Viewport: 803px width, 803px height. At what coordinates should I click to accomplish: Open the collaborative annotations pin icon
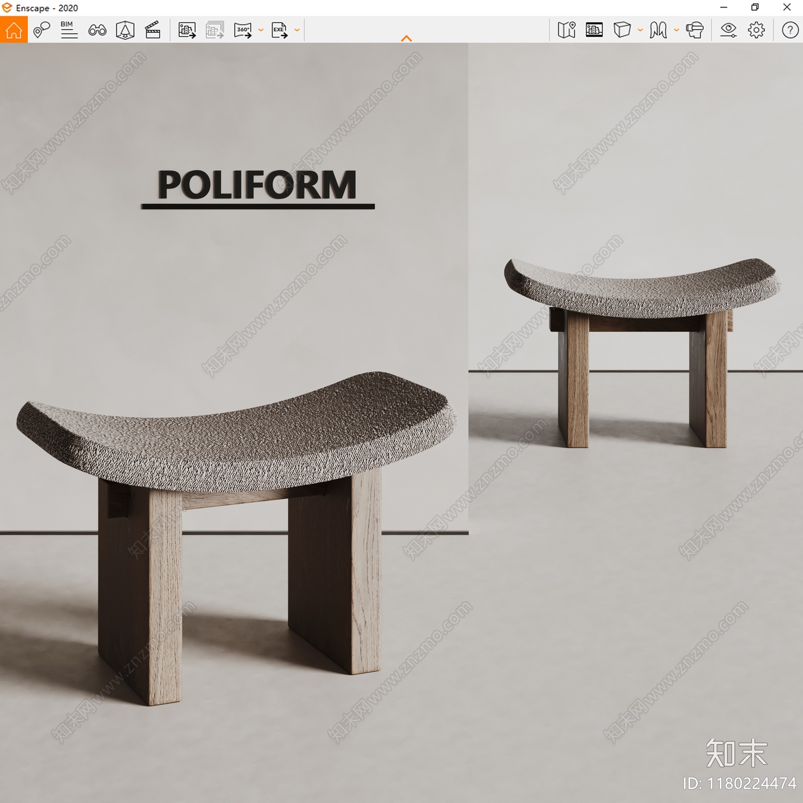click(42, 30)
